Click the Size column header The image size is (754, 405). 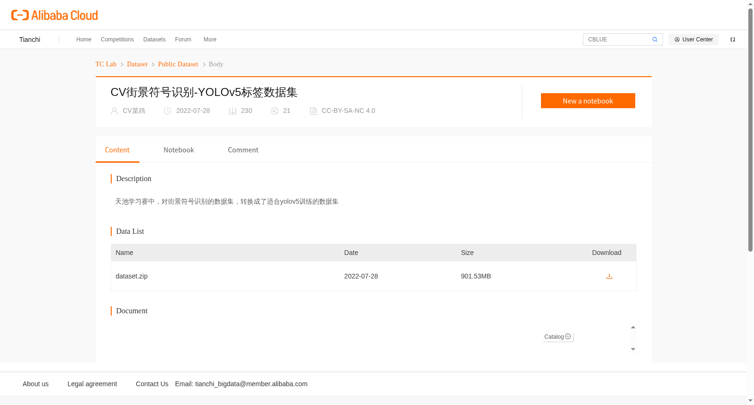[467, 253]
